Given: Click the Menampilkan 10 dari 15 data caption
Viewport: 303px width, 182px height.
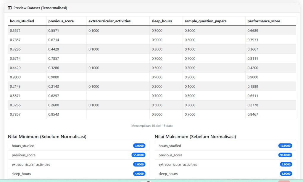Looking at the screenshot, I should tap(152, 126).
